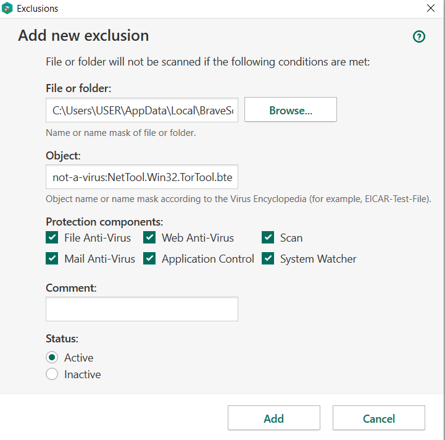445x440 pixels.
Task: Confirm with the Add button
Action: pos(274,418)
